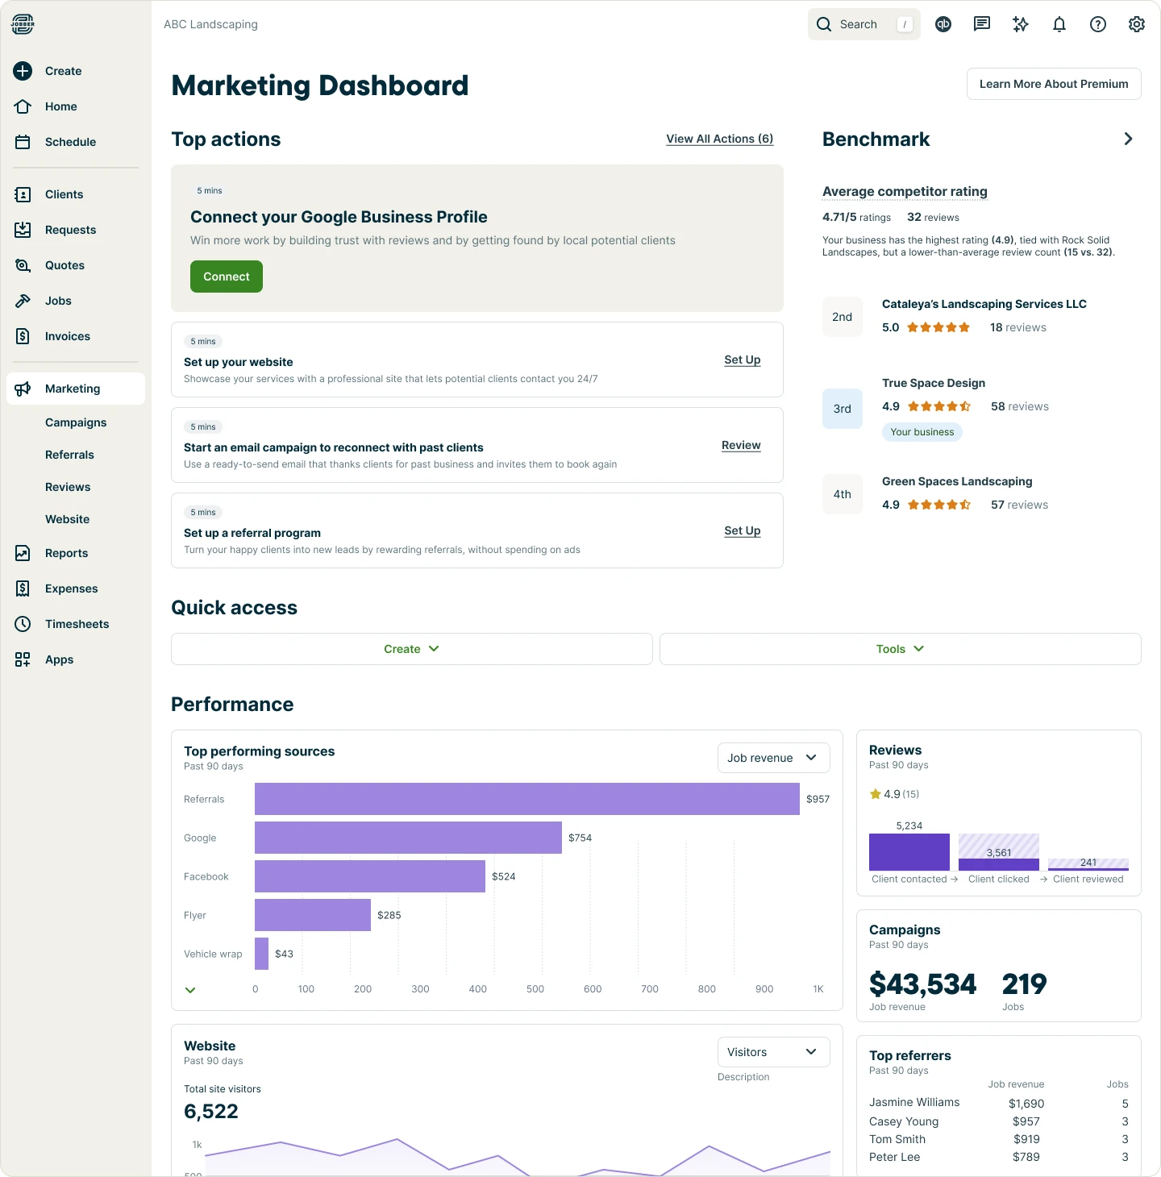Expand Benchmark using the right chevron
The image size is (1161, 1177).
coord(1128,139)
